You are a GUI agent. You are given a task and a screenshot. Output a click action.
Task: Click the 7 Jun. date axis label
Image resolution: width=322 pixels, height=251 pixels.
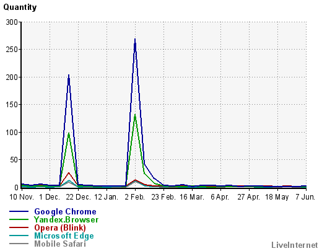305,197
